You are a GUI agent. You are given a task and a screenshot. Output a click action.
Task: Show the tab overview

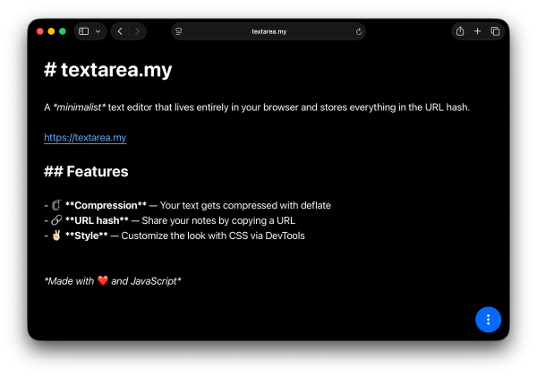pos(495,31)
